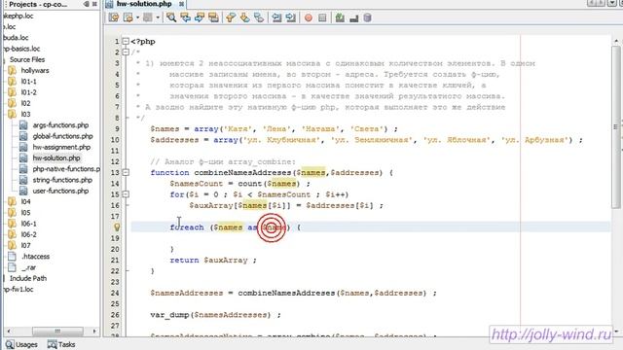Screen dimensions: 623x350
Task: Collapse the comment block fold at line 2
Action: 126,52
